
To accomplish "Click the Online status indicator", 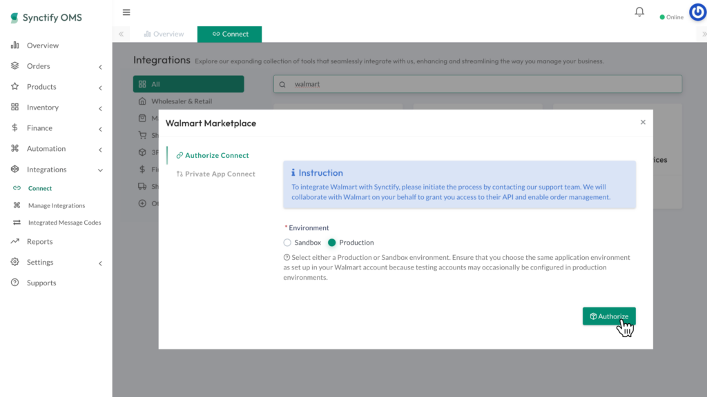I will 671,17.
